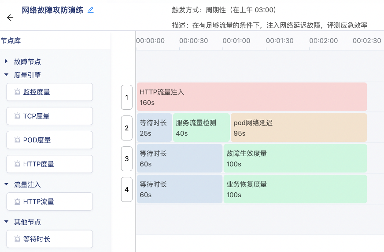Screen dimensions: 384x252
Task: Click the HTTP度量 node icon
Action: tap(17, 164)
